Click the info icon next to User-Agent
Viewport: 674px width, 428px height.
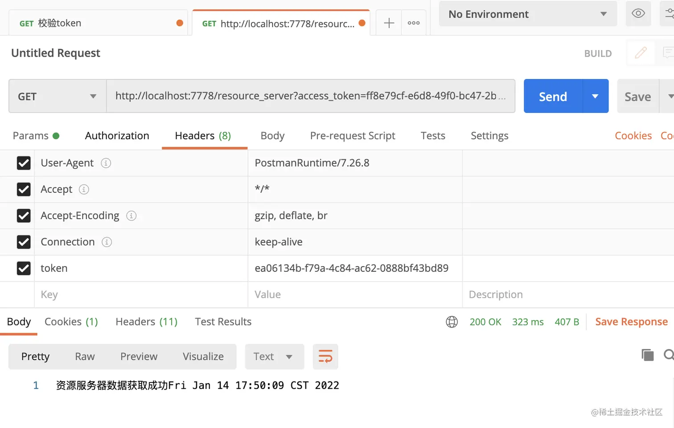106,163
